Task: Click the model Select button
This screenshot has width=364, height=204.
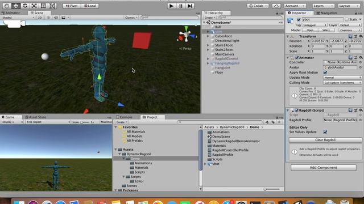Action: pyautogui.click(x=326, y=30)
